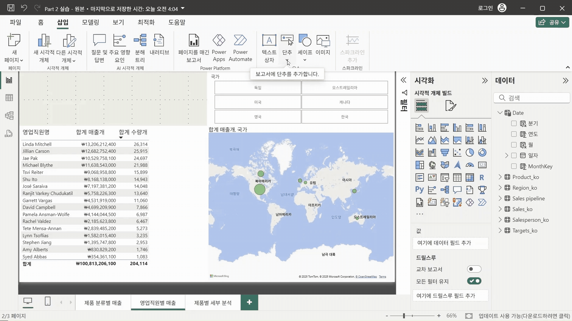
Task: Insert paginated report (페이지를 매긴 보고서)
Action: click(194, 48)
